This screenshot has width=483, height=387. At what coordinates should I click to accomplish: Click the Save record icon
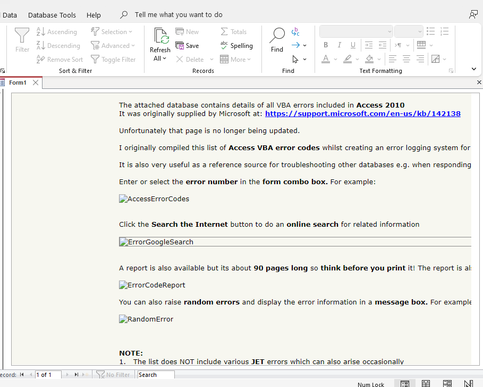coord(187,46)
